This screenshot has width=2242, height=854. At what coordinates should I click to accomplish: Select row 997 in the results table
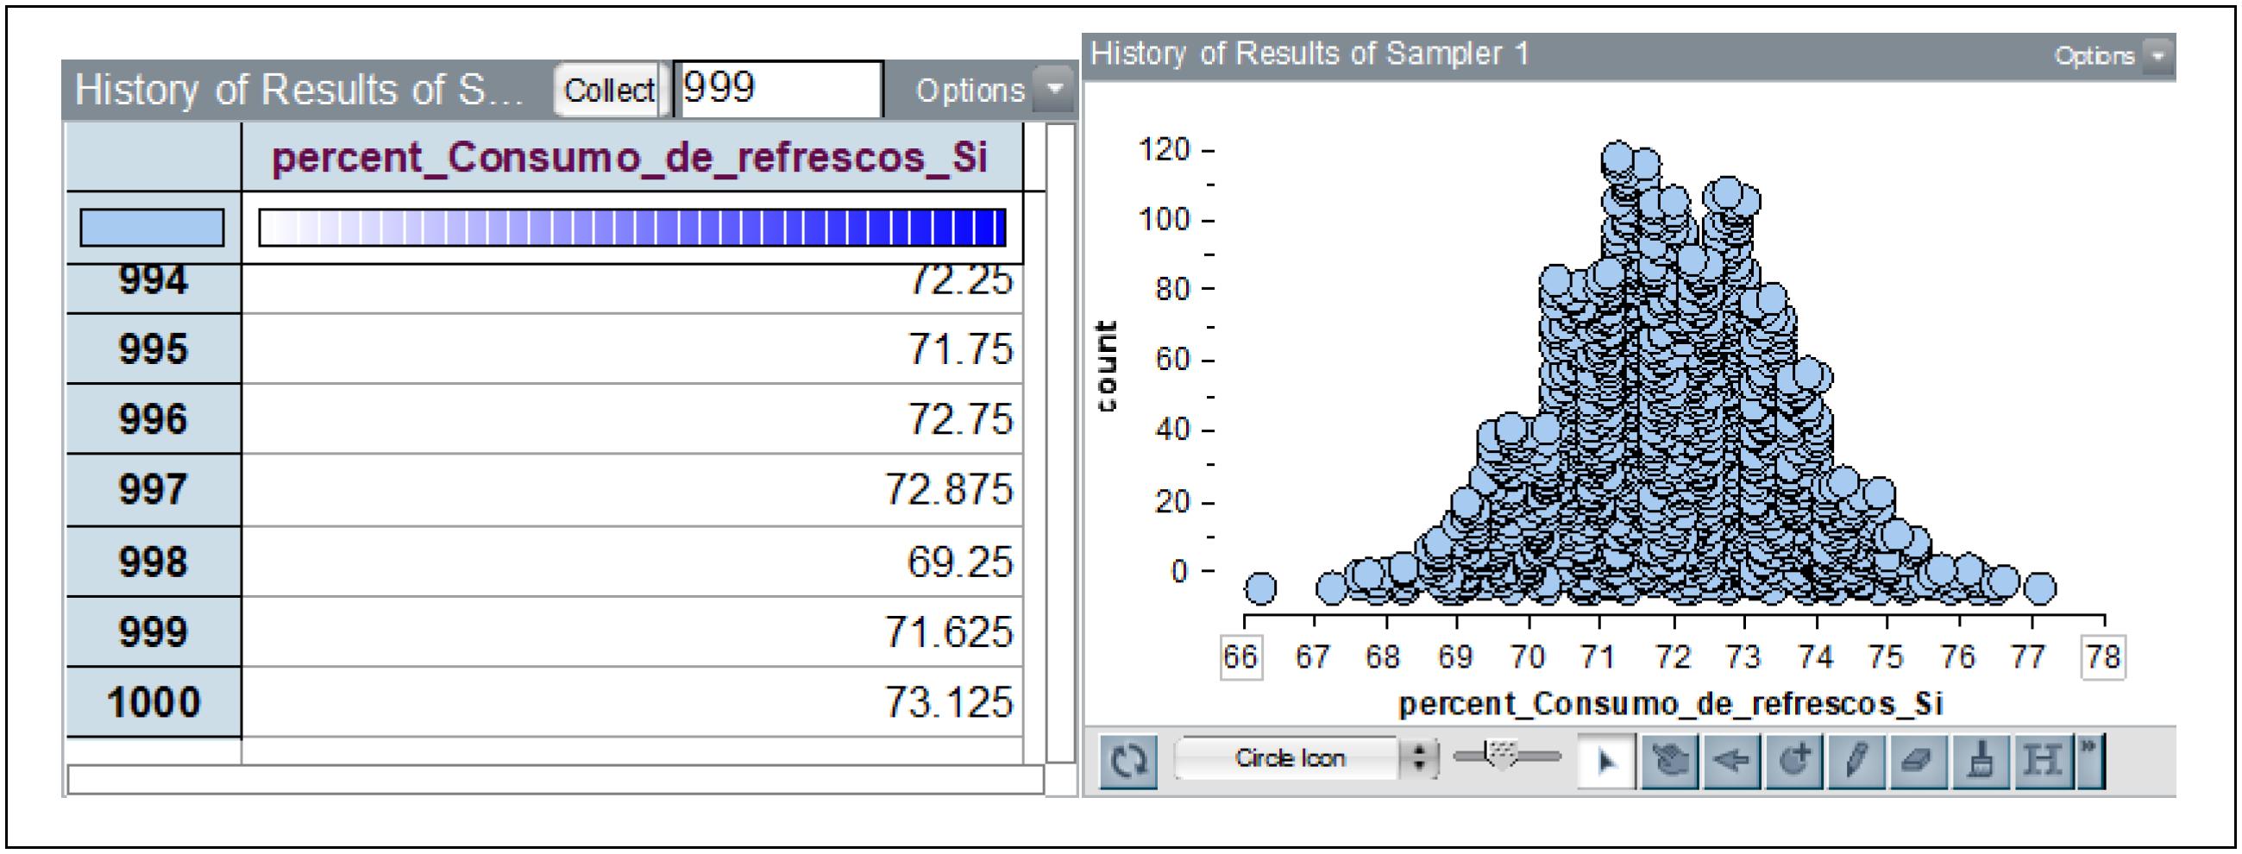tap(154, 490)
